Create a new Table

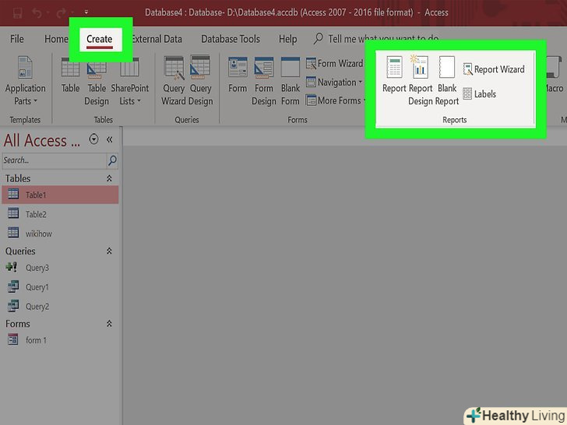(x=70, y=76)
